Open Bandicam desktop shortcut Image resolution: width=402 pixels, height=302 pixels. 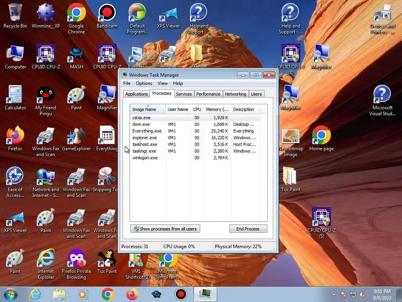click(x=107, y=16)
